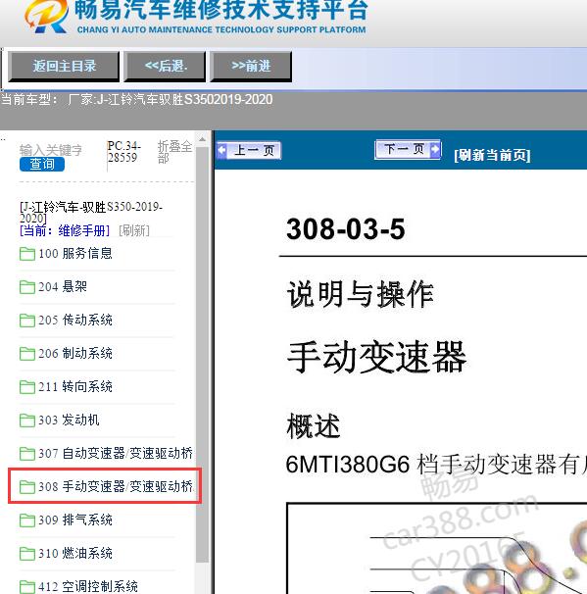Click the 手动变速器 heading
The height and width of the screenshot is (594, 587).
376,357
